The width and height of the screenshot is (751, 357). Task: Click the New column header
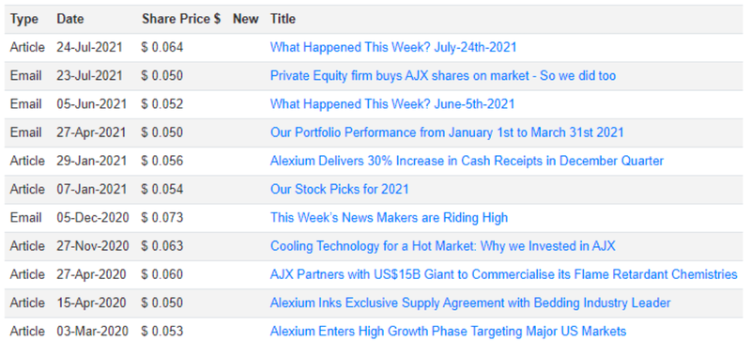click(246, 19)
